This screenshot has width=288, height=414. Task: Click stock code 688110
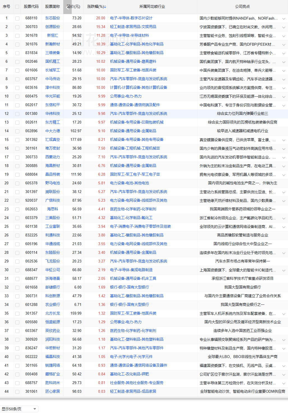[x=31, y=18]
